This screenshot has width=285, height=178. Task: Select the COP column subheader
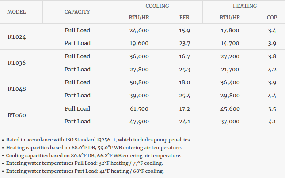pyautogui.click(x=272, y=18)
